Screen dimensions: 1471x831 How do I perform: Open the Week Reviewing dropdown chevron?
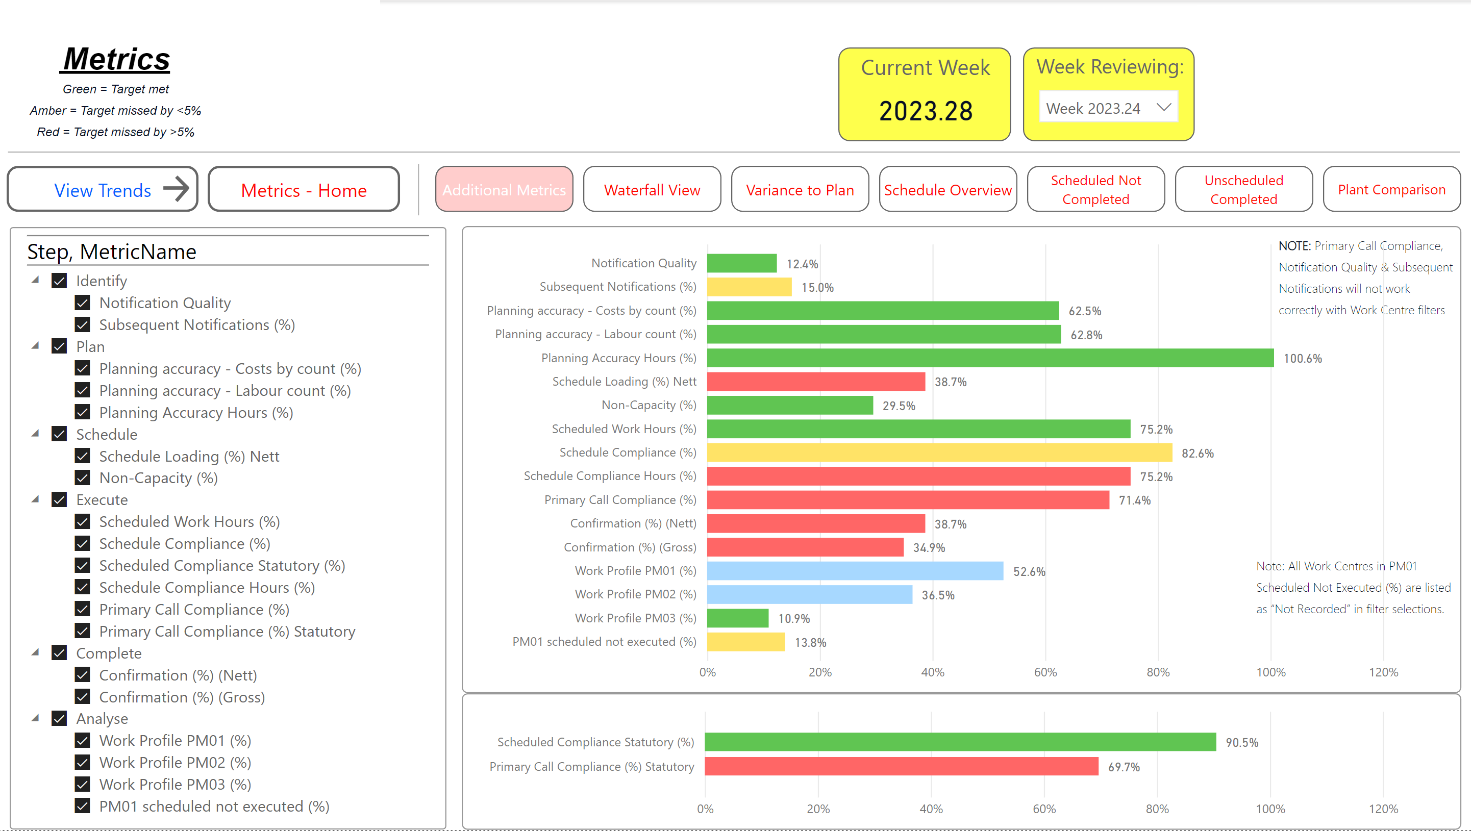coord(1163,107)
